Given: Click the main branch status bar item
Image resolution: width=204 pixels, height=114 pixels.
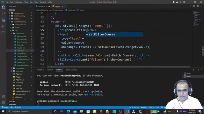Looking at the screenshot, I should [x=5, y=107].
